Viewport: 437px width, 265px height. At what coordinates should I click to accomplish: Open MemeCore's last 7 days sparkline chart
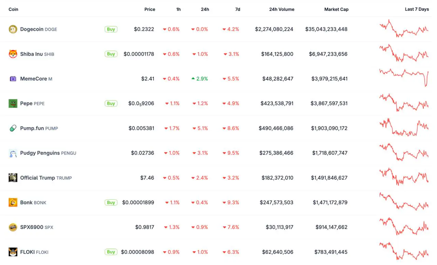click(404, 77)
